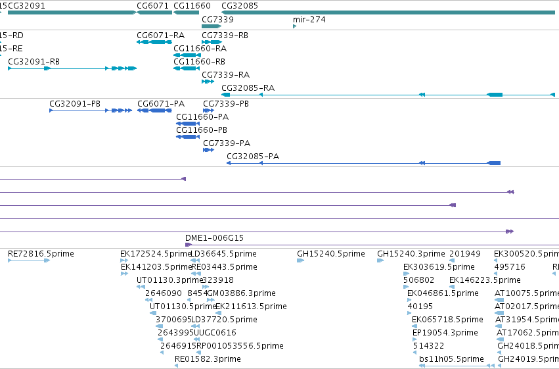Click the EK046861.5prime EST arrow
Image resolution: width=559 pixels, height=369 pixels.
[409, 300]
